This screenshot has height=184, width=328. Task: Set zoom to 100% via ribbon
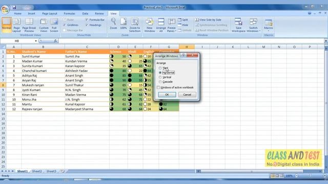(x=124, y=24)
